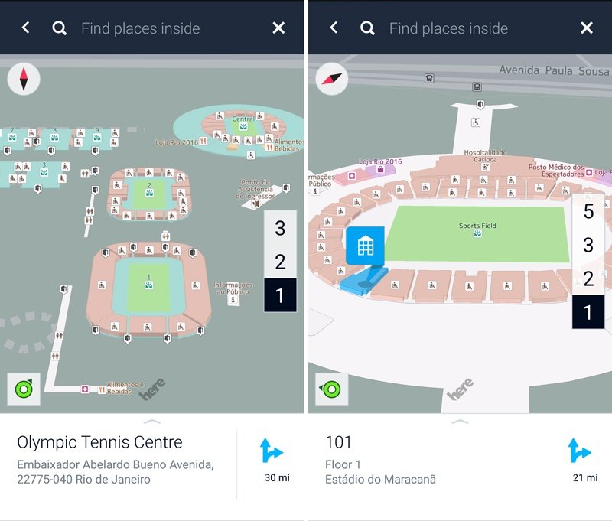Tap the back arrow in right search bar

pyautogui.click(x=334, y=28)
